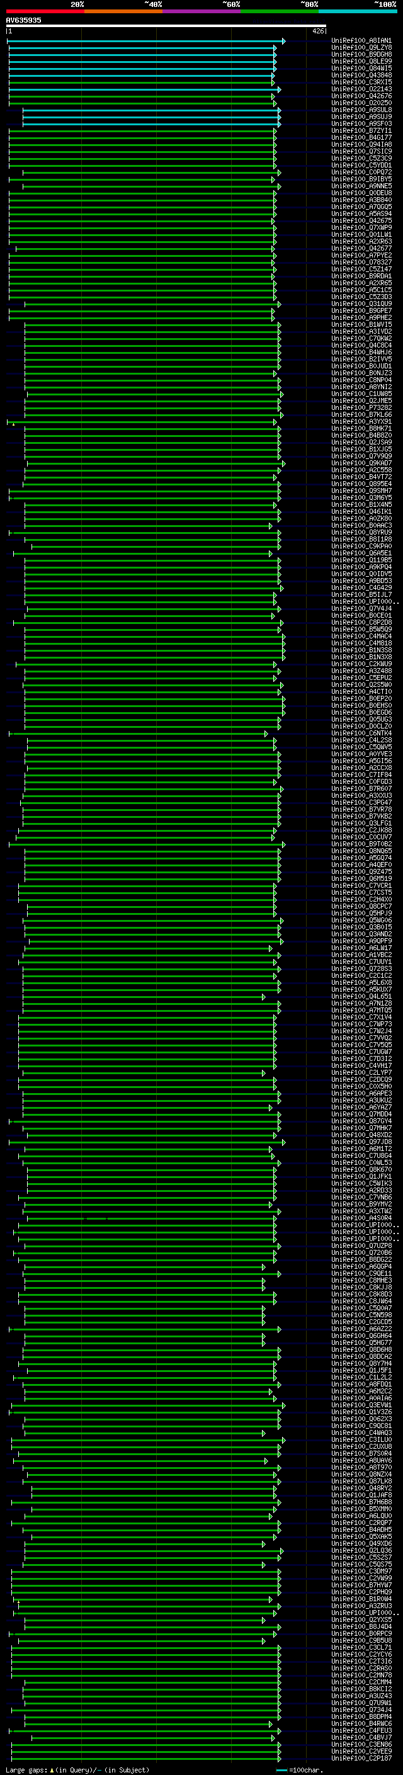Open hit UniRef100_A4CTI0
Viewport: 403px width, 1775px height.
tap(361, 692)
